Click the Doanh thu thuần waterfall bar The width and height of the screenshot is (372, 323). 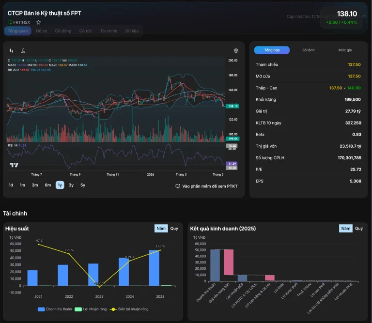pyautogui.click(x=215, y=265)
